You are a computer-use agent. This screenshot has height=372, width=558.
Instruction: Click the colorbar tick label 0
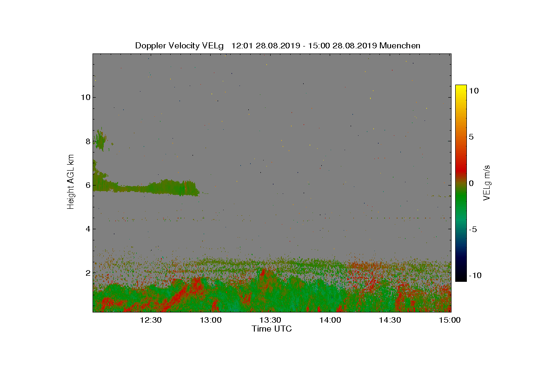coord(471,183)
